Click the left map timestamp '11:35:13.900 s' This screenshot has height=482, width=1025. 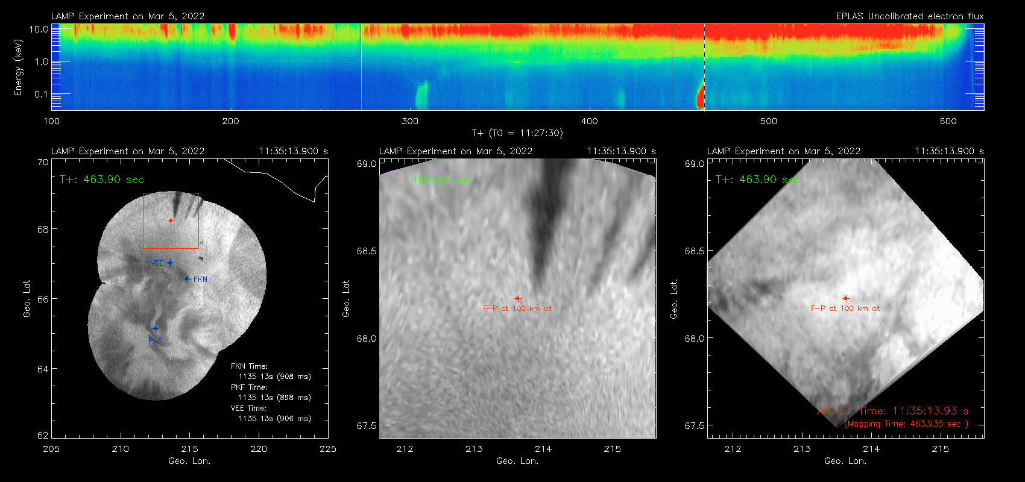coord(294,151)
